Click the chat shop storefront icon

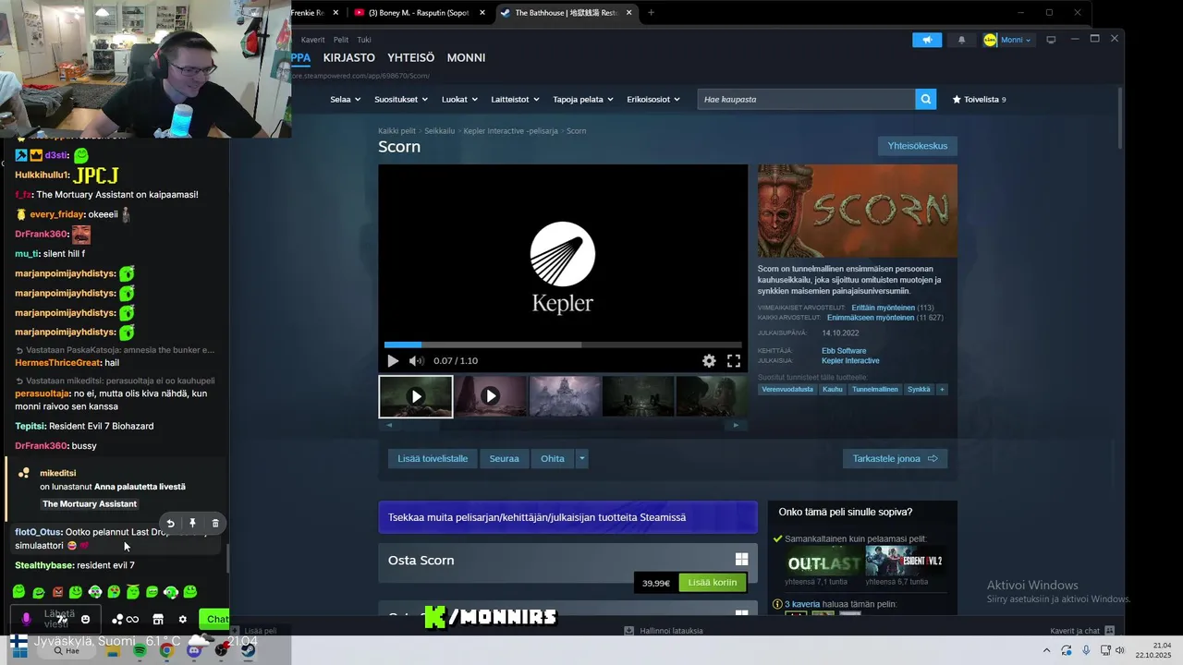pyautogui.click(x=158, y=619)
